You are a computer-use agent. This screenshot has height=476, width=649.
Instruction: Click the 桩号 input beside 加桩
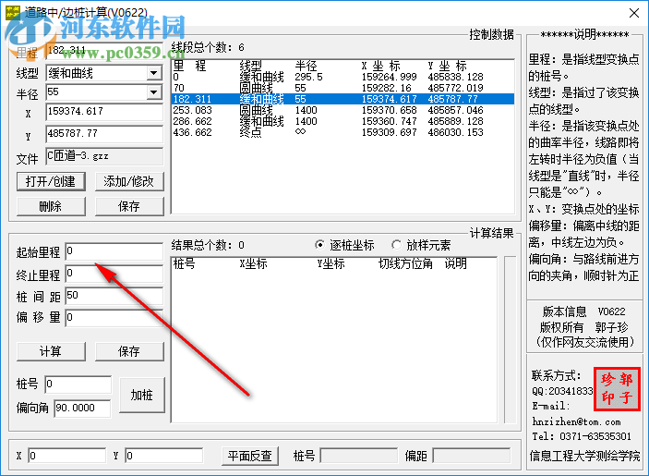78,384
